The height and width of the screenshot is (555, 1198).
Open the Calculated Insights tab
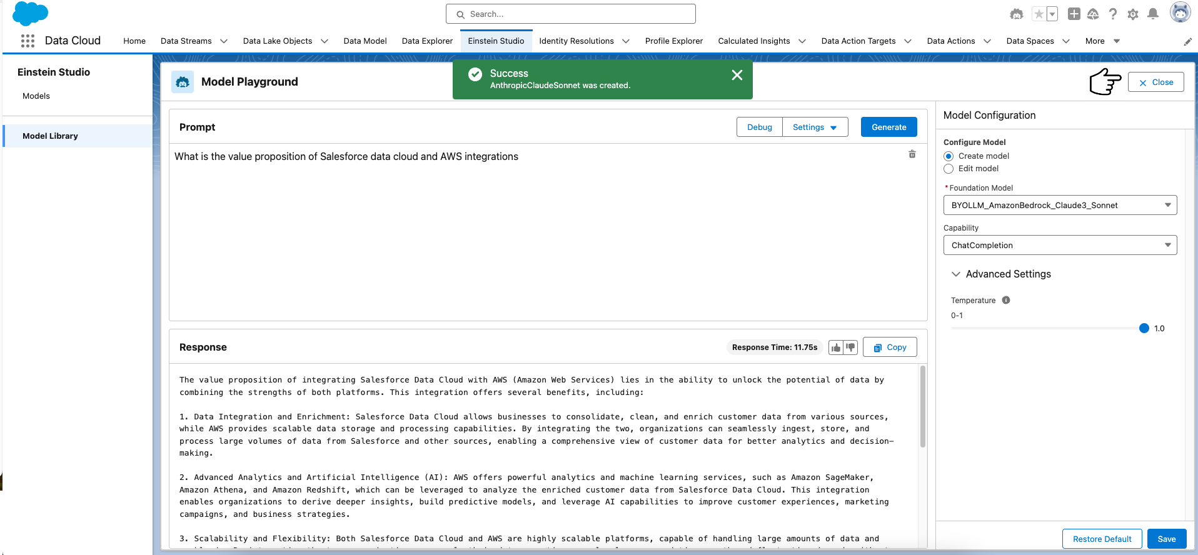coord(754,41)
